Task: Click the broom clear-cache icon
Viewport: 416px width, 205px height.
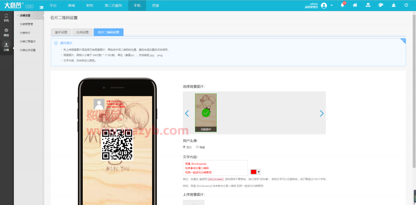Action: 393,5
